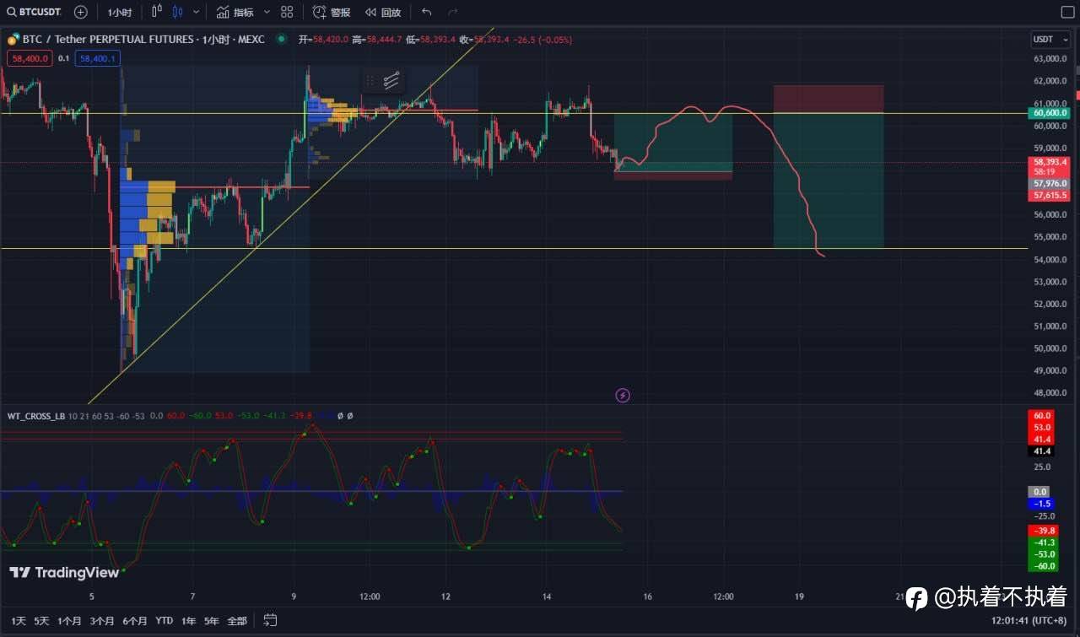Viewport: 1080px width, 637px height.
Task: Select the bars chart style icon
Action: click(157, 12)
